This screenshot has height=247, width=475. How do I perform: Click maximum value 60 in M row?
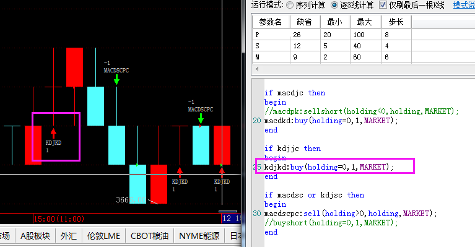point(357,57)
